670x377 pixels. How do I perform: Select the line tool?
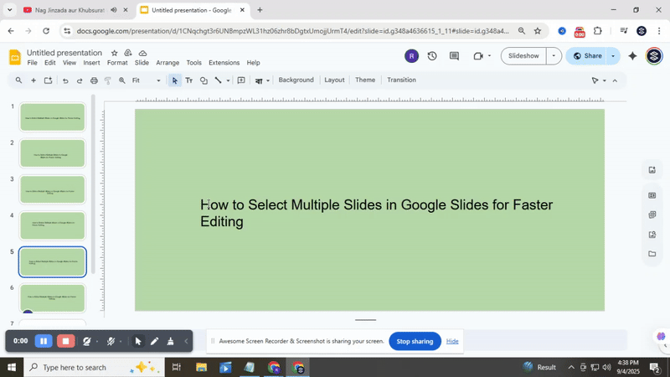pyautogui.click(x=219, y=80)
